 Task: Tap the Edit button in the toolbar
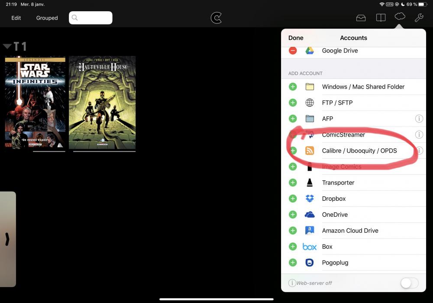(x=16, y=18)
